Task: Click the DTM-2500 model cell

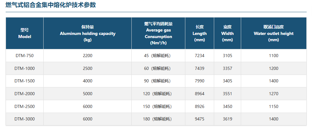Action: tap(24, 106)
